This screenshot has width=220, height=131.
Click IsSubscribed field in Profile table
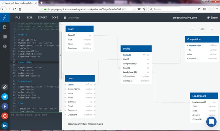pyautogui.click(x=136, y=76)
